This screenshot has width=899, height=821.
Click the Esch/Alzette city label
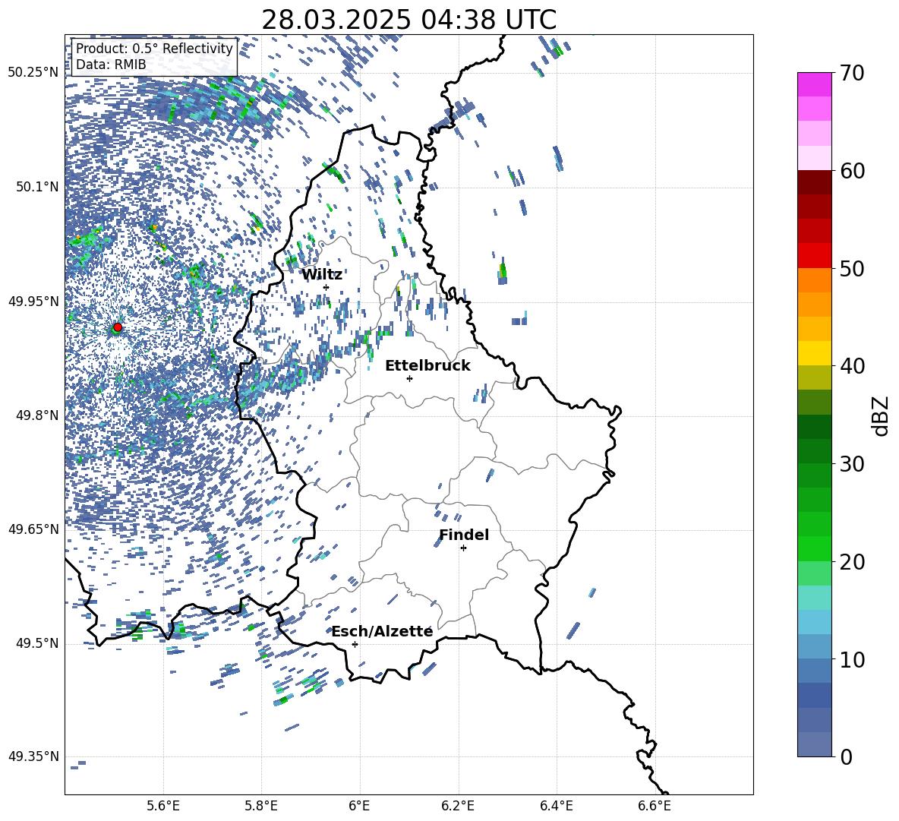[x=382, y=631]
